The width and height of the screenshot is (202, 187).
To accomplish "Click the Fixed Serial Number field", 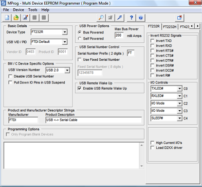I will point(90,73).
